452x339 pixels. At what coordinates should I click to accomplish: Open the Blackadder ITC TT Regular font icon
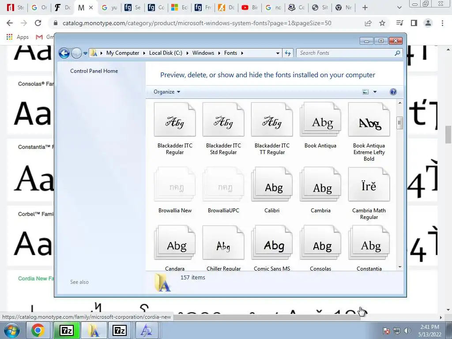272,120
